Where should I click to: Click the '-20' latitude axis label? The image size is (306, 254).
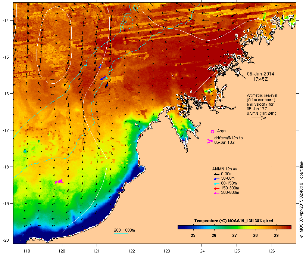point(5,240)
